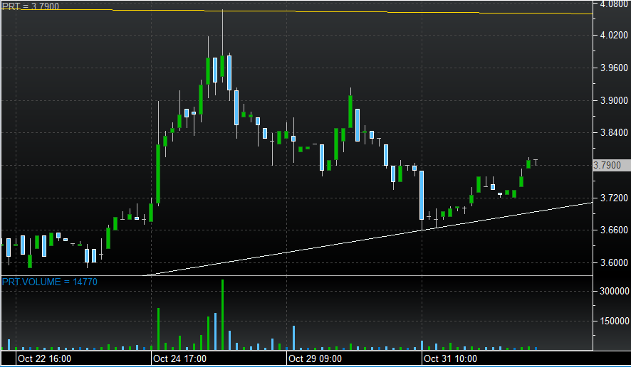Click the PRT.VOLUME = 14770 legend label
Screen dimensions: 631x367
(x=49, y=282)
